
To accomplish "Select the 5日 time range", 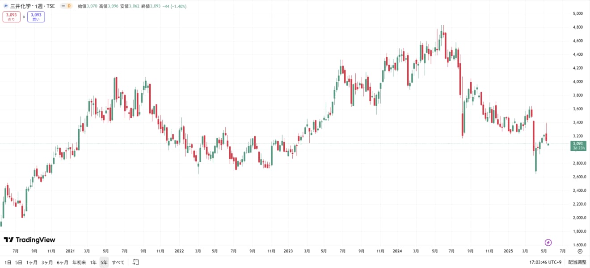I will pos(19,262).
